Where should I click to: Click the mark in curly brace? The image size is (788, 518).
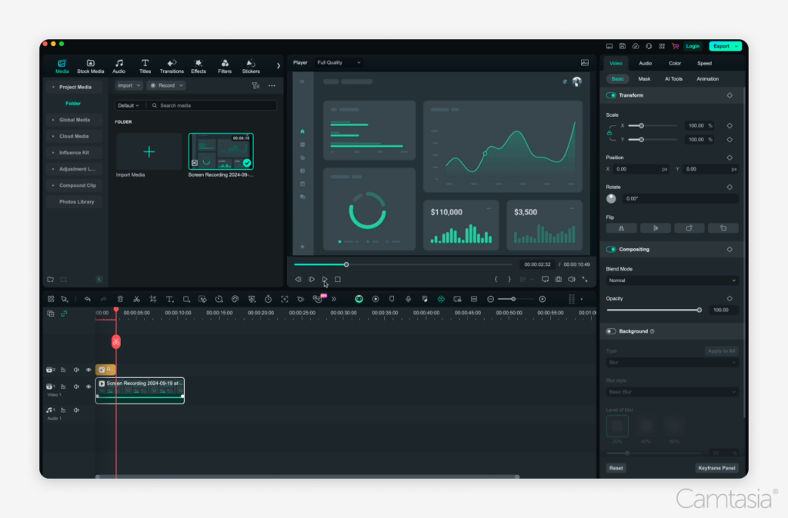tap(496, 279)
